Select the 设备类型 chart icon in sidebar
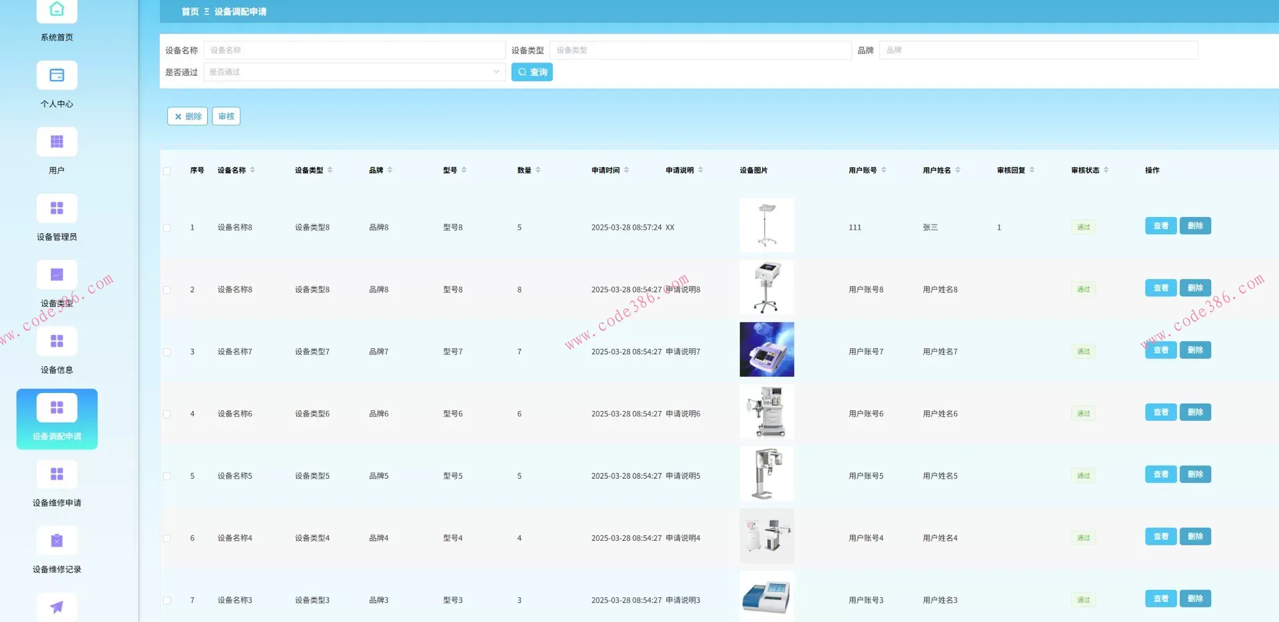Screen dimensions: 1279x622 tap(57, 275)
